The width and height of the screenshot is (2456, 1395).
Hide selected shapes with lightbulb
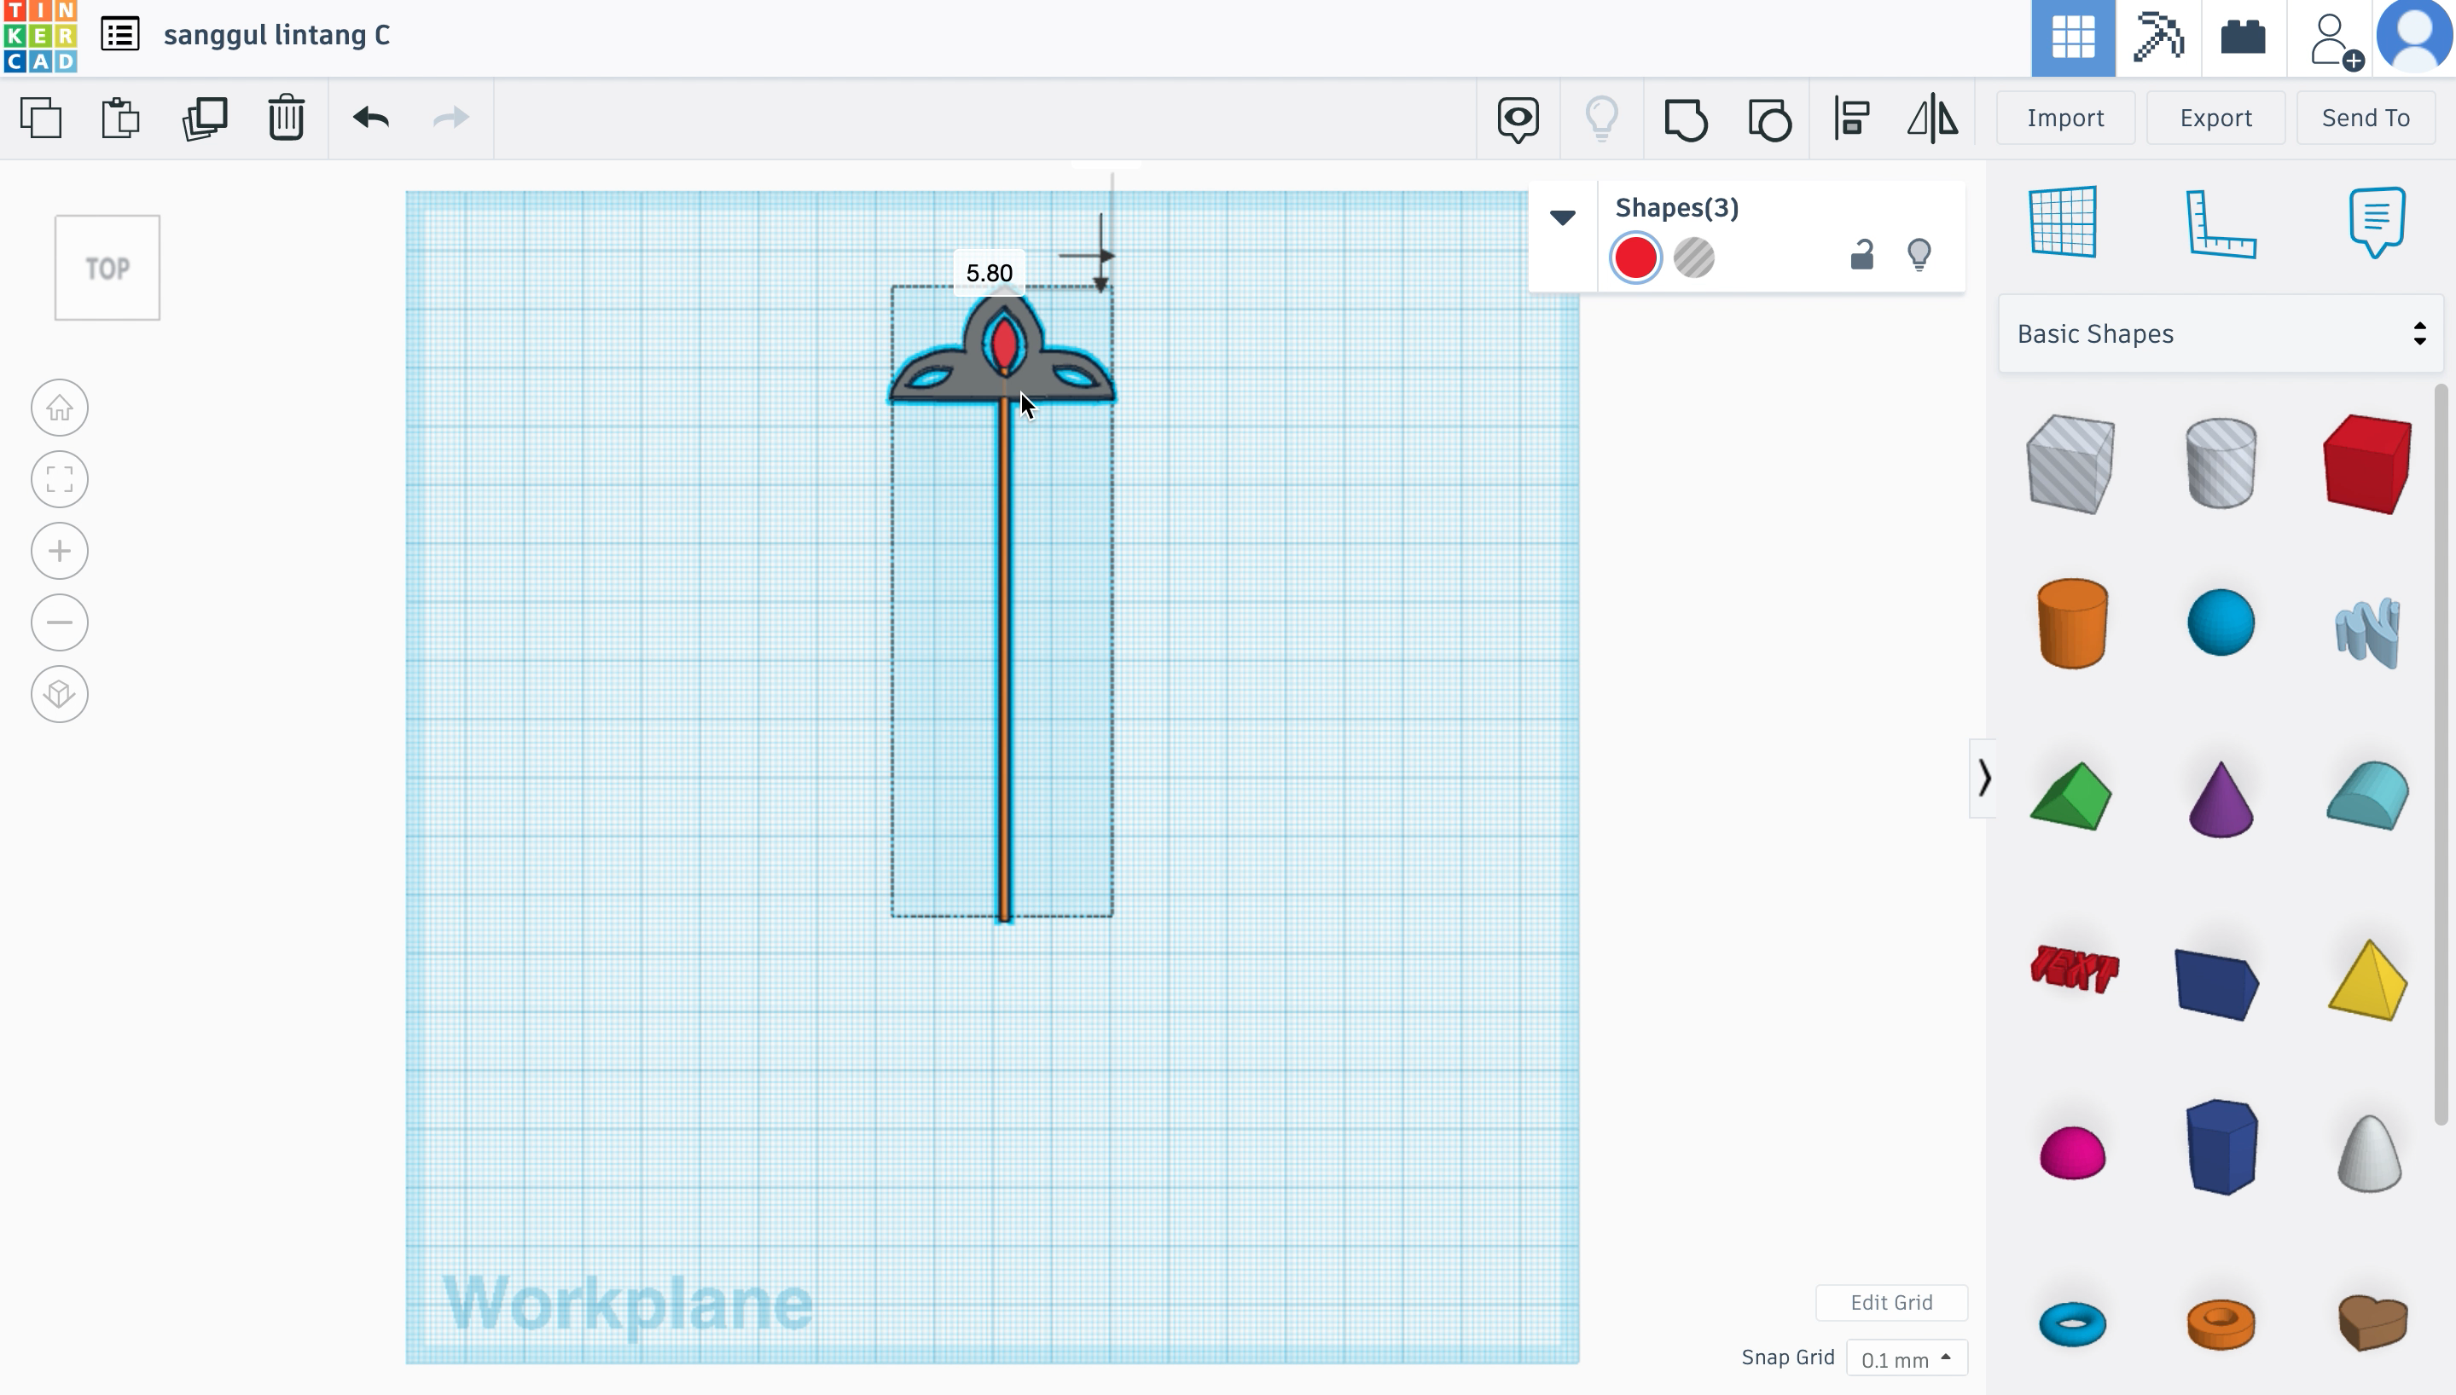coord(1919,255)
